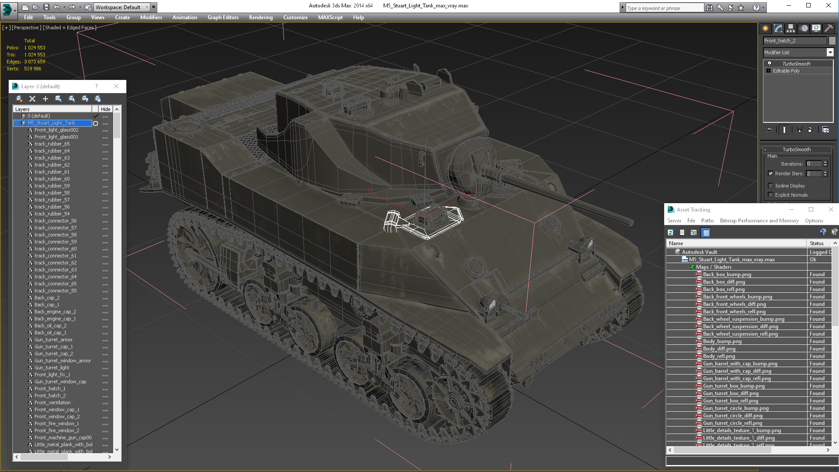Save the file with the floppy icon
This screenshot has width=839, height=472.
(45, 7)
